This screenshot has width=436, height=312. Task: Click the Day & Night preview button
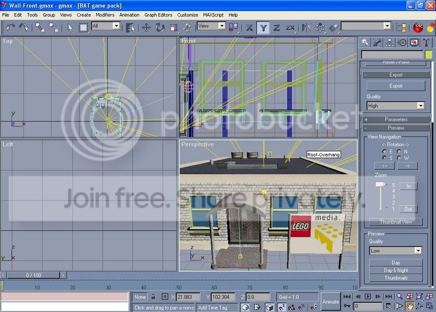396,270
